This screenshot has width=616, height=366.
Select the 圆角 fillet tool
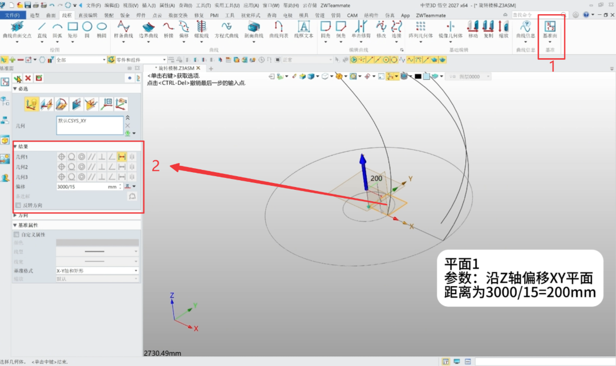[326, 30]
